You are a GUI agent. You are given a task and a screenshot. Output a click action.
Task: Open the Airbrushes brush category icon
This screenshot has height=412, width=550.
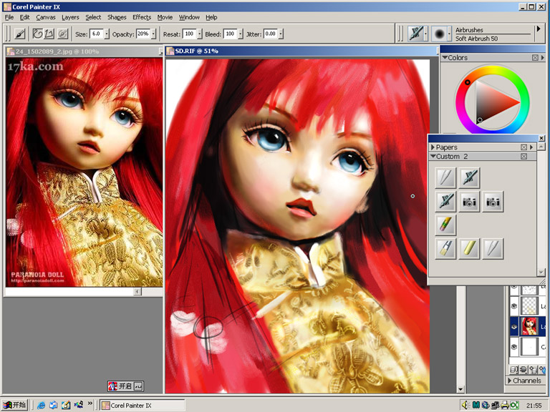coord(416,34)
